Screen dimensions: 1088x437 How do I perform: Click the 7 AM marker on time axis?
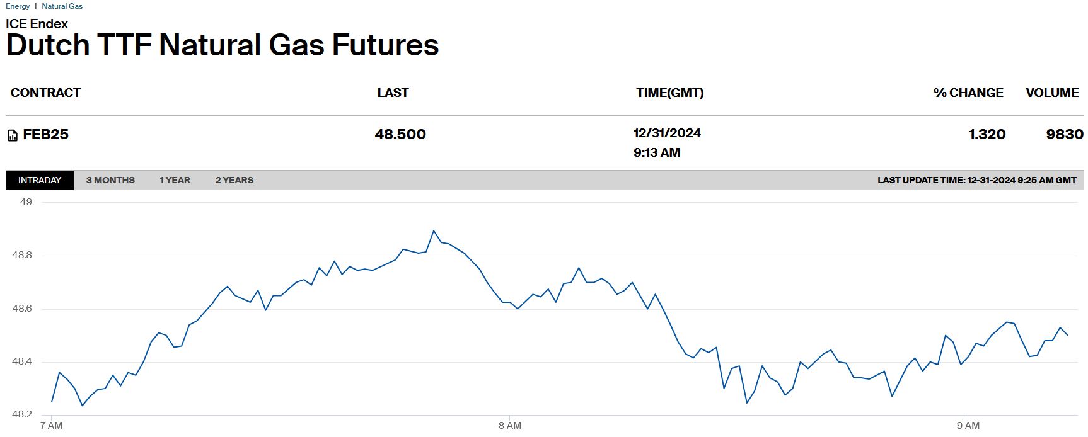(x=51, y=426)
